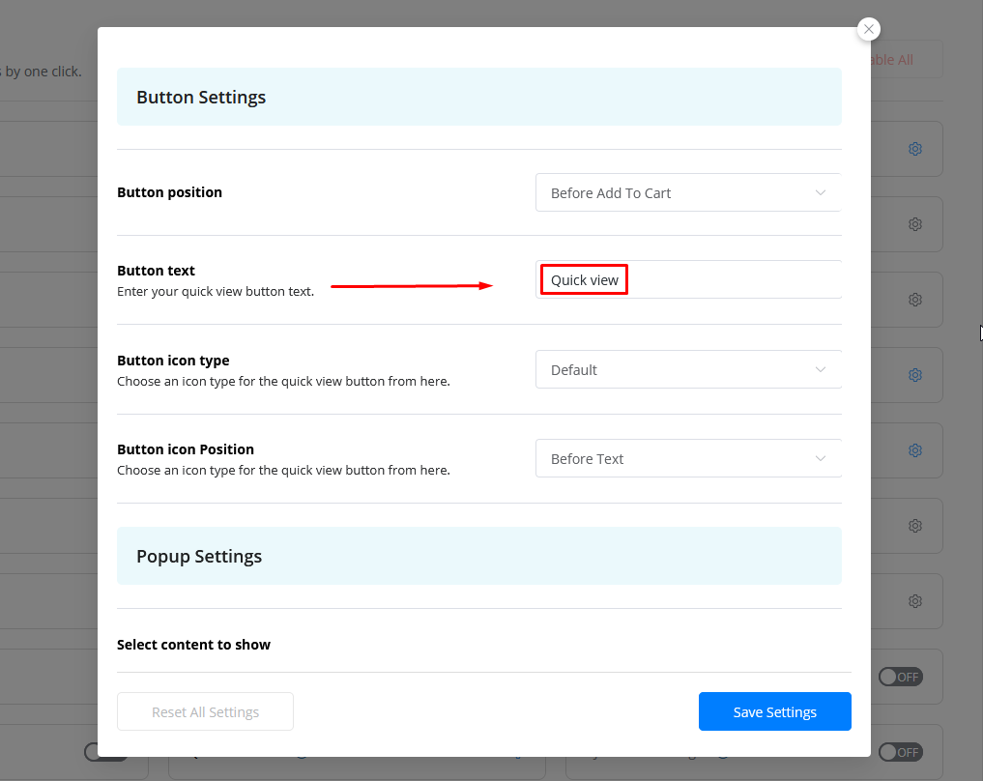Toggle the bottom-right OFF switch
Image resolution: width=983 pixels, height=781 pixels.
coord(900,752)
